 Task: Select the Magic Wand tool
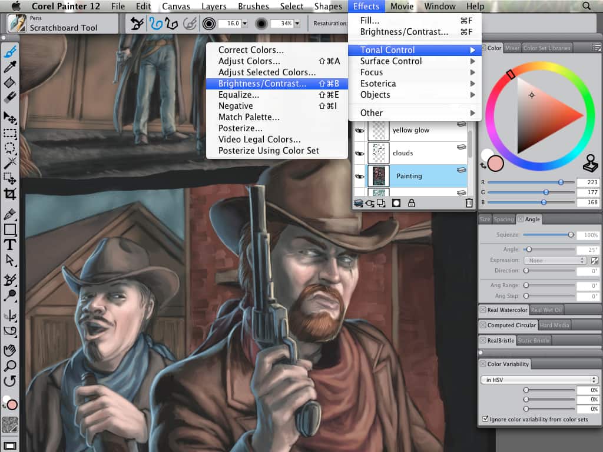point(10,164)
